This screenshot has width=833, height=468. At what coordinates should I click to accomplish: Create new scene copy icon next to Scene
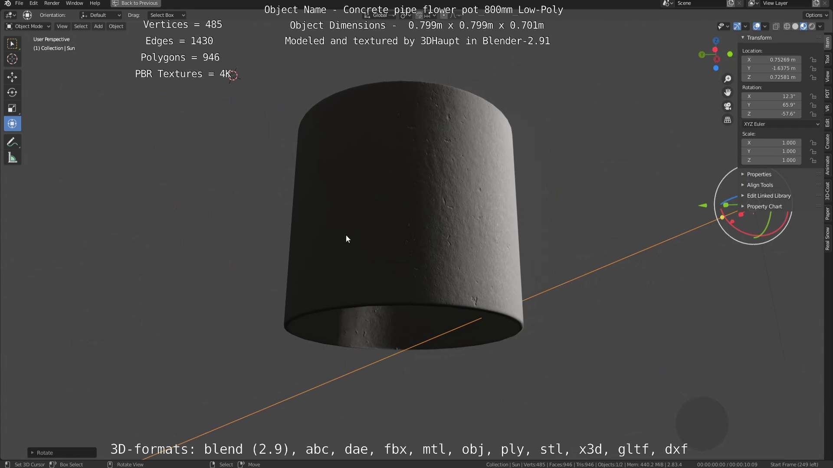point(731,3)
